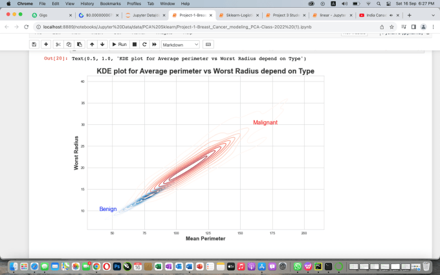Open the command palette keyboard icon

[x=208, y=45]
